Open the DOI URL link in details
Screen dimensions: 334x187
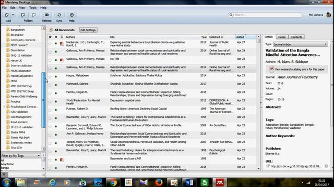pyautogui.click(x=296, y=166)
